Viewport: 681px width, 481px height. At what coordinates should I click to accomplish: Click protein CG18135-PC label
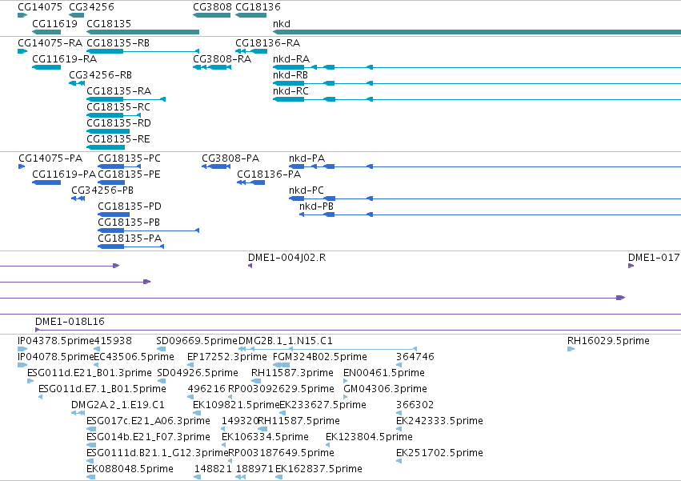pyautogui.click(x=129, y=158)
